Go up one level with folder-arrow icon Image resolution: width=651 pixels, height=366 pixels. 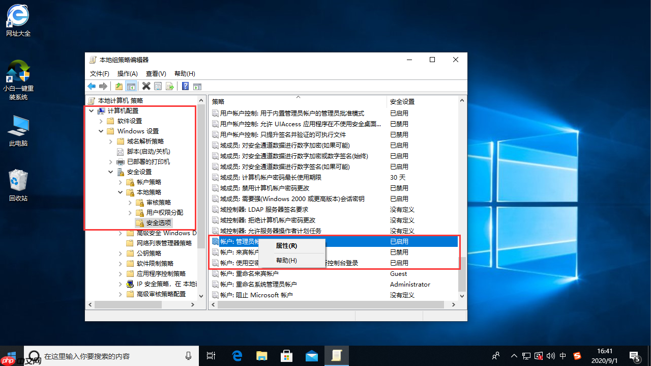[x=119, y=86]
